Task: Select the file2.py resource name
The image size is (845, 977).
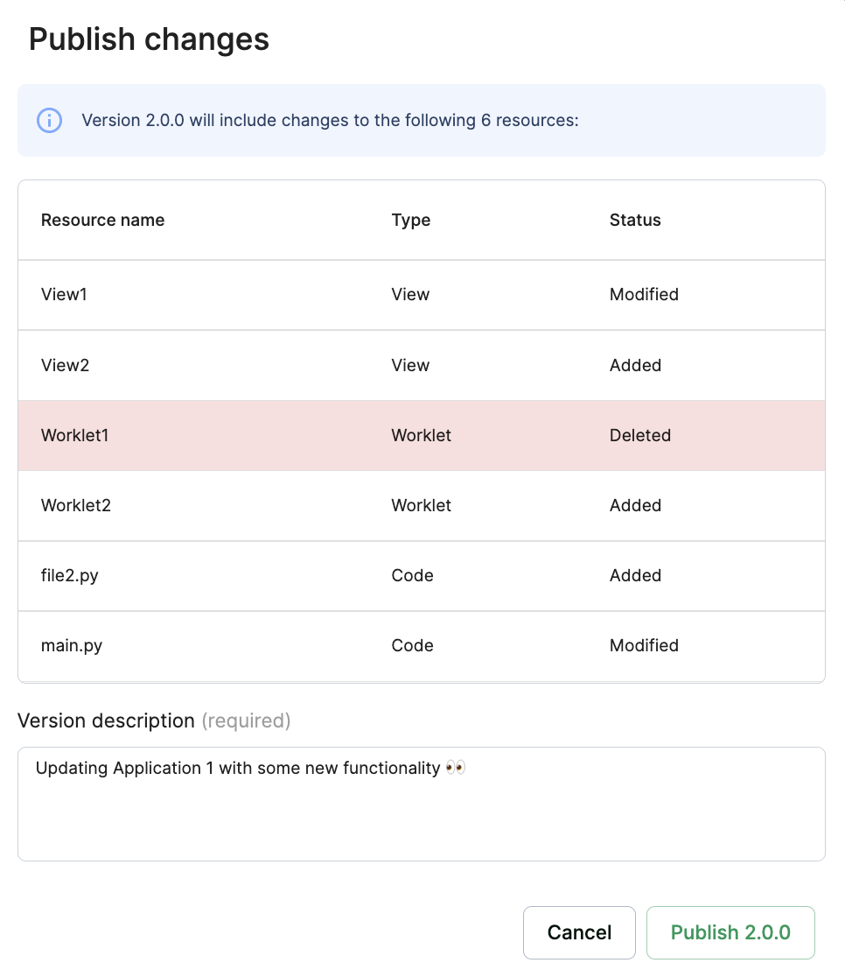Action: (70, 575)
